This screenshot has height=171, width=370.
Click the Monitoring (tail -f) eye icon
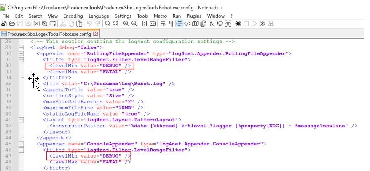(228, 24)
